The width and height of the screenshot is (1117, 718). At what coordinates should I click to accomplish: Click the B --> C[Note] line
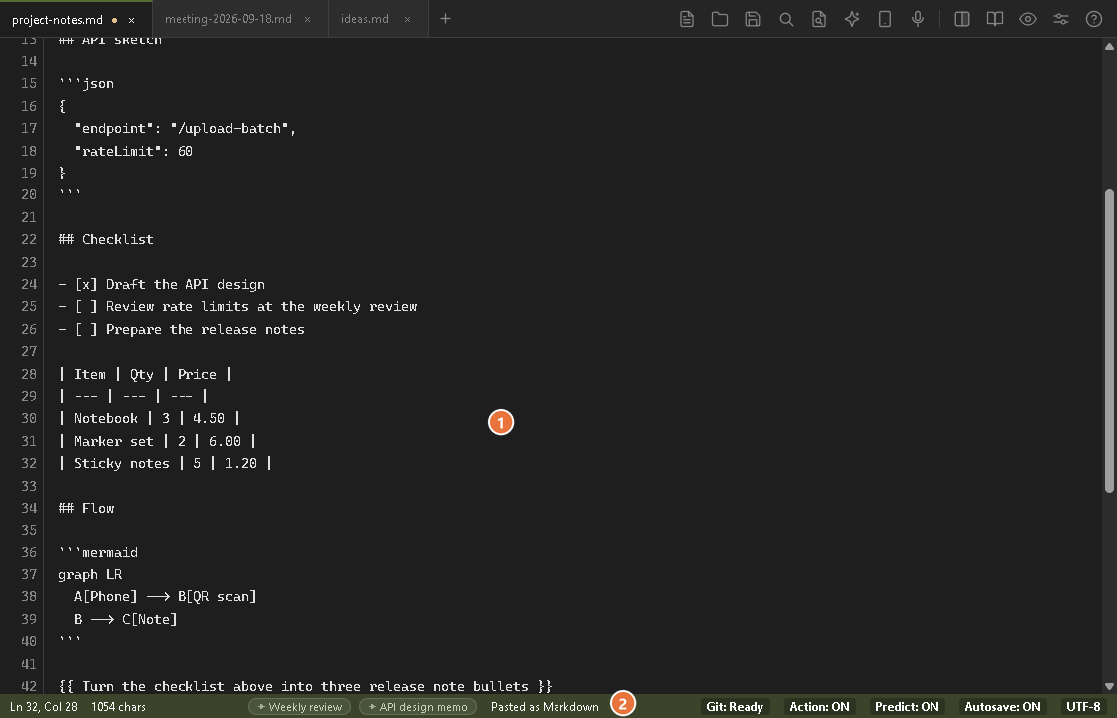tap(126, 619)
